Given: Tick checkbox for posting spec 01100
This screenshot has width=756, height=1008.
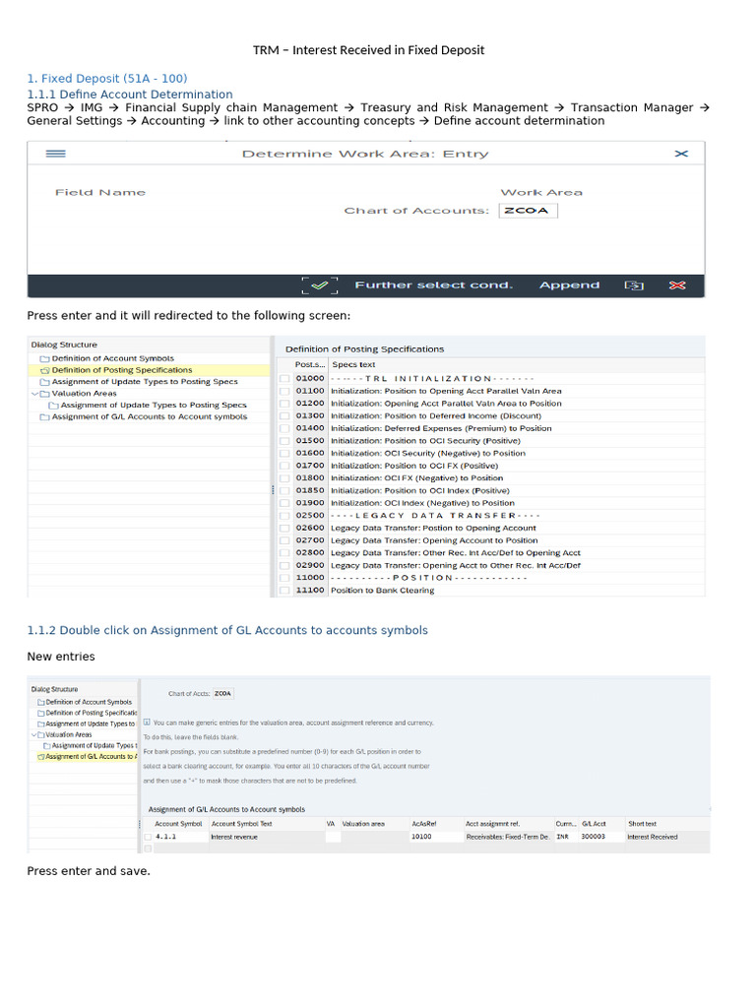Looking at the screenshot, I should click(x=284, y=391).
